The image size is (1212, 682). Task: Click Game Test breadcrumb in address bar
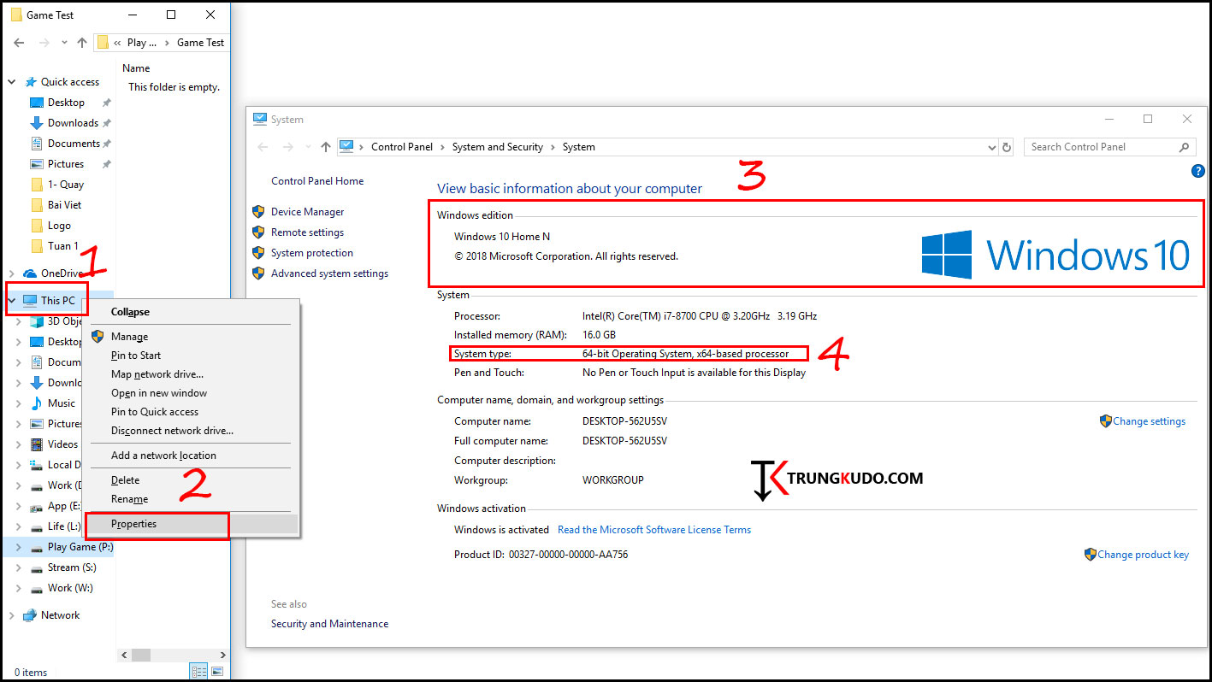[x=201, y=43]
